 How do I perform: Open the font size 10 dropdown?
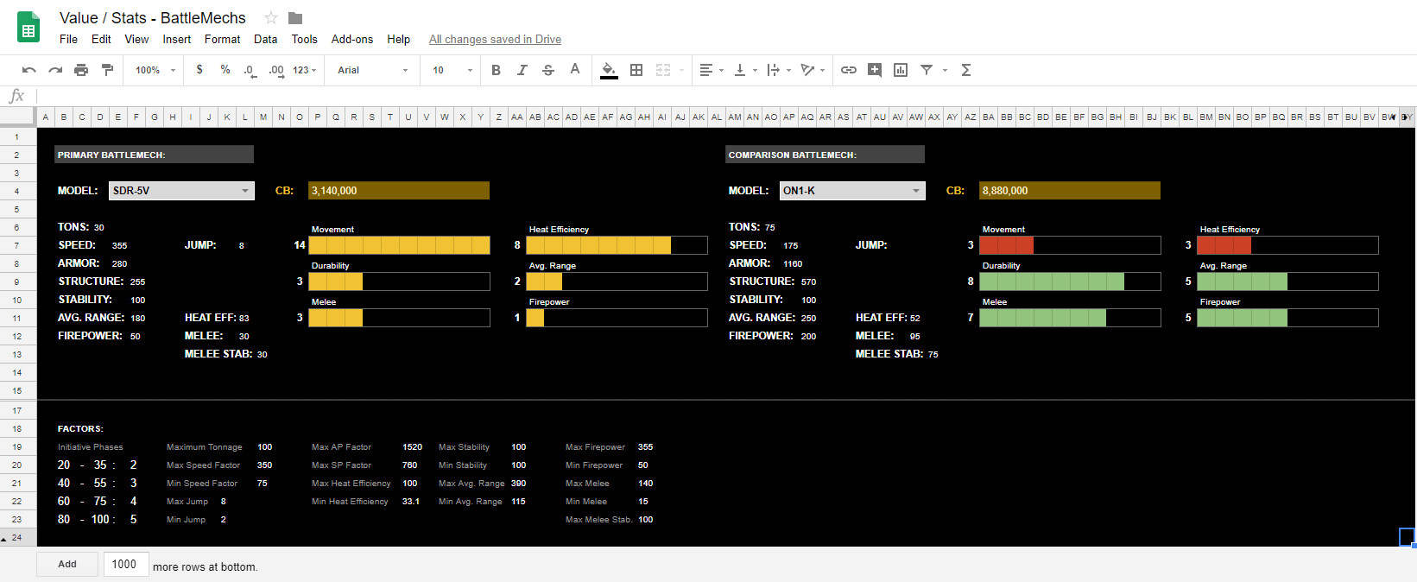coord(452,70)
